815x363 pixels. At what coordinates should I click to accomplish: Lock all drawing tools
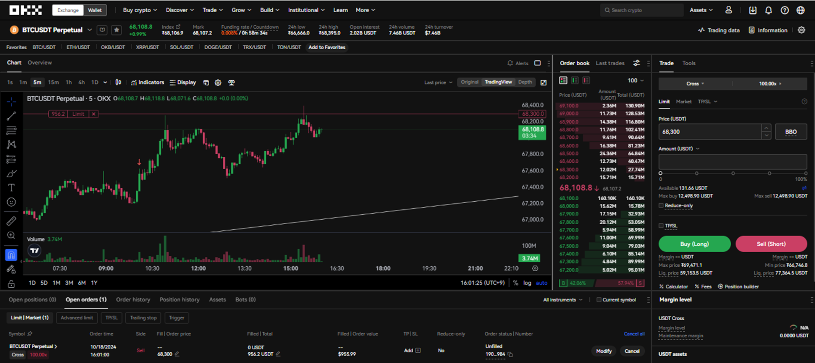tap(11, 284)
